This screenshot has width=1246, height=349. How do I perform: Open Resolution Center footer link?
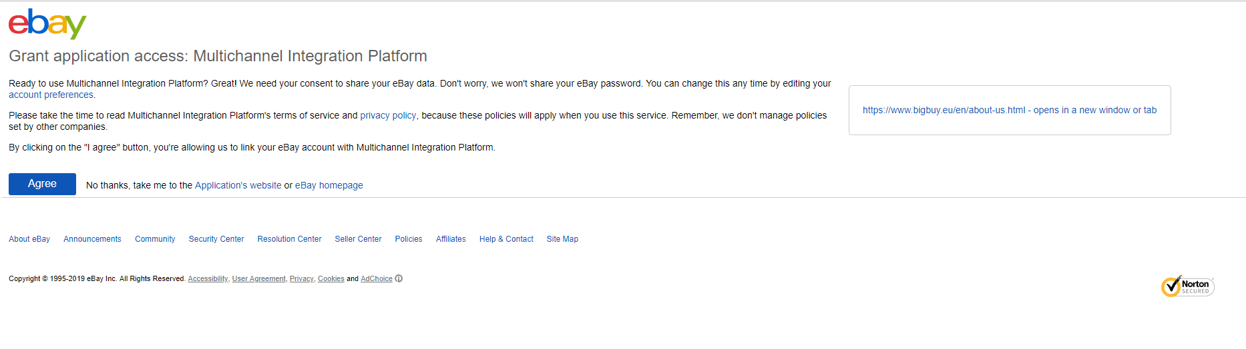pyautogui.click(x=289, y=239)
